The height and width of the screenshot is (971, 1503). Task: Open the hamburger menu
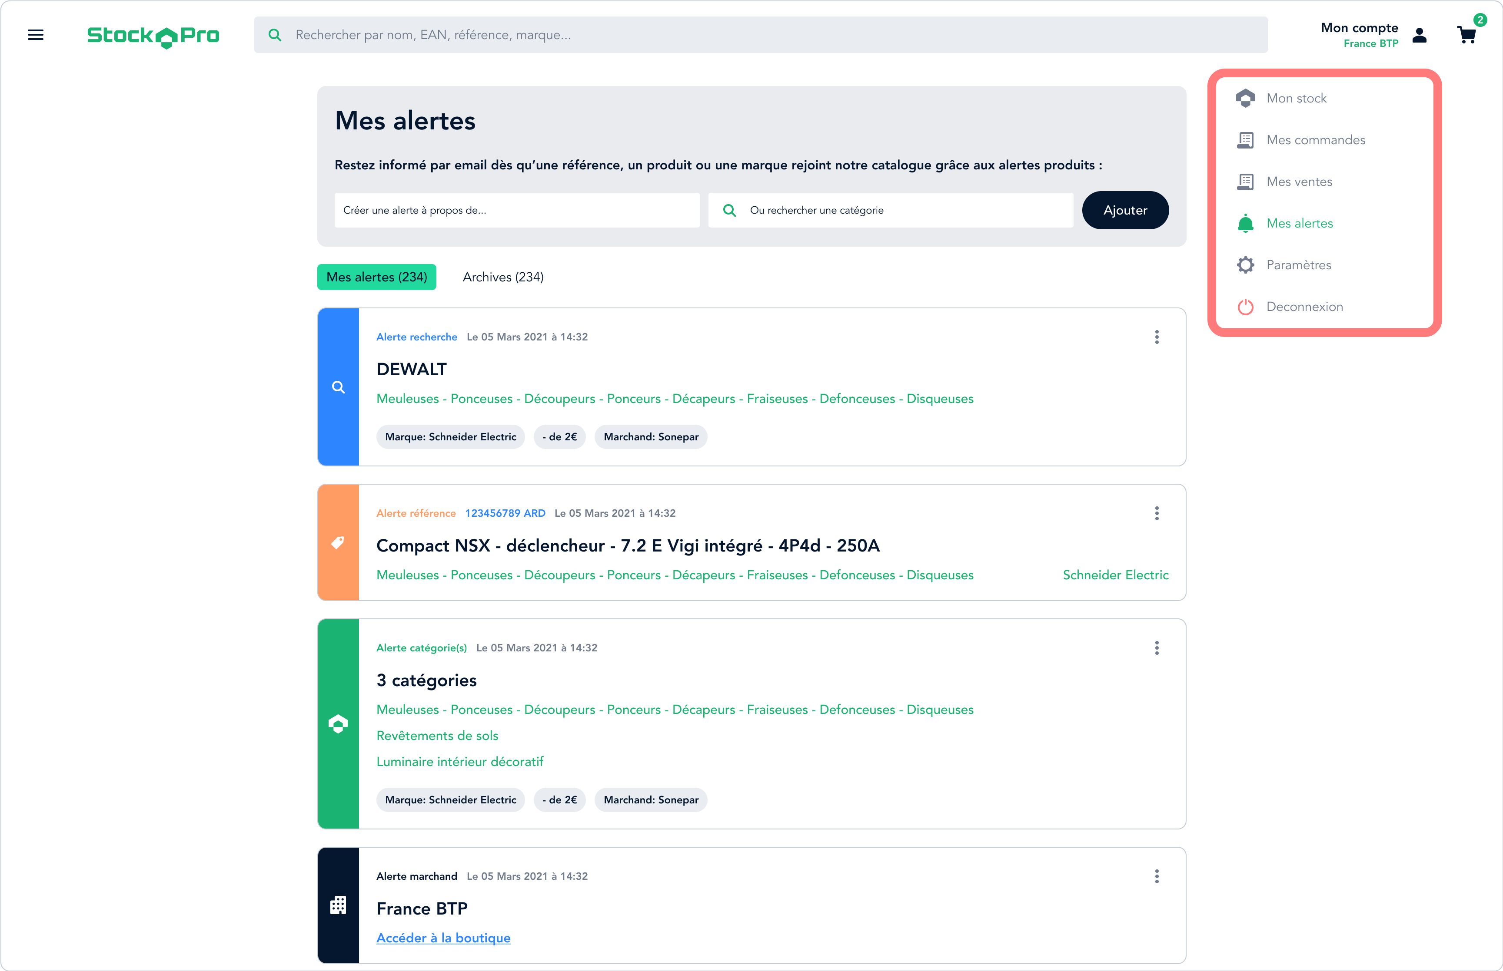coord(35,35)
